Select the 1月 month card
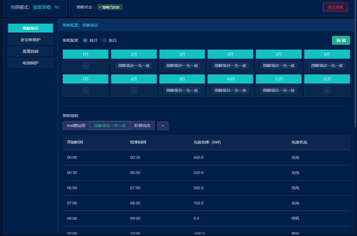357x236 pixels. pos(86,60)
